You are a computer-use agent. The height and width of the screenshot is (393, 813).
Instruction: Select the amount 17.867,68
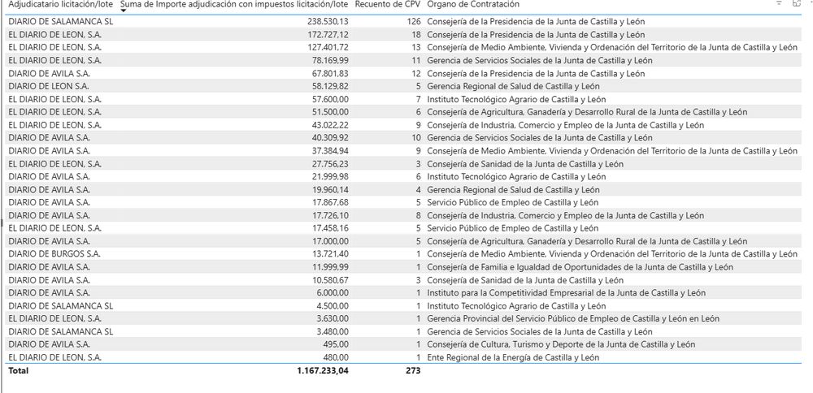tap(330, 202)
